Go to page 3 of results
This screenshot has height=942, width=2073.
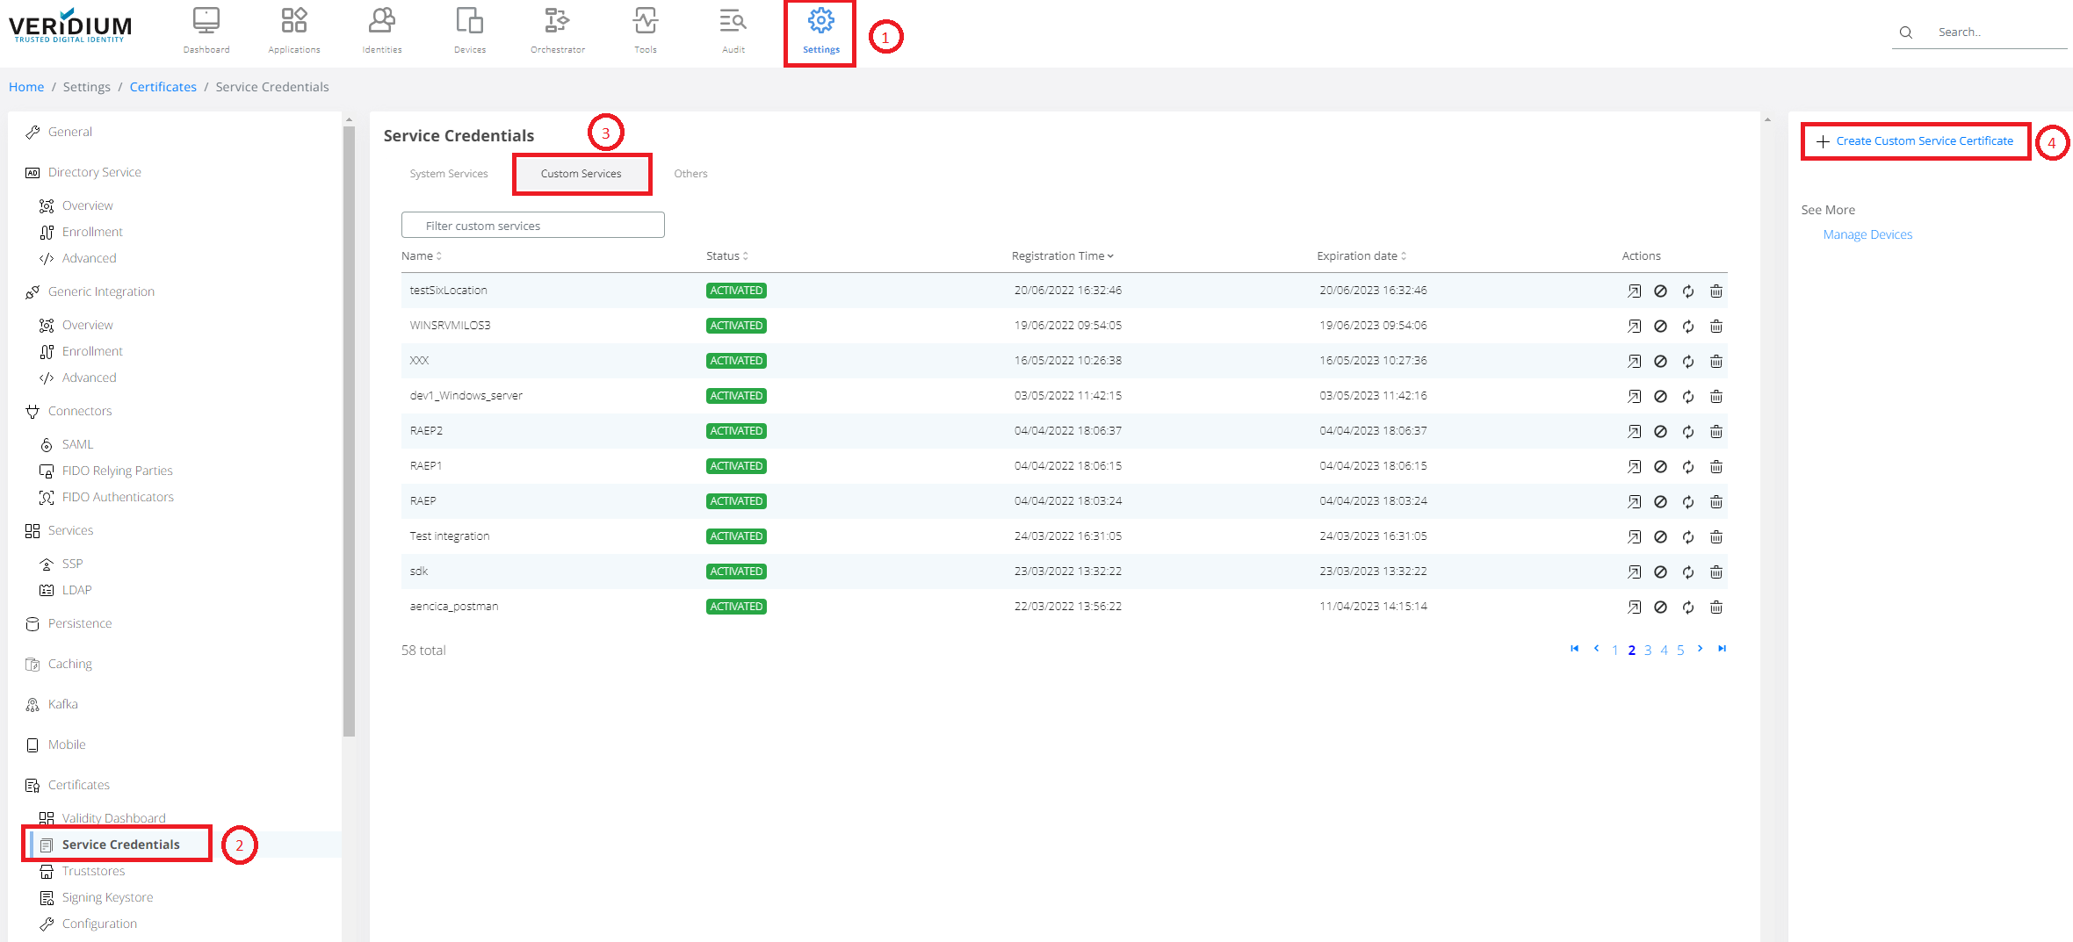pyautogui.click(x=1648, y=651)
